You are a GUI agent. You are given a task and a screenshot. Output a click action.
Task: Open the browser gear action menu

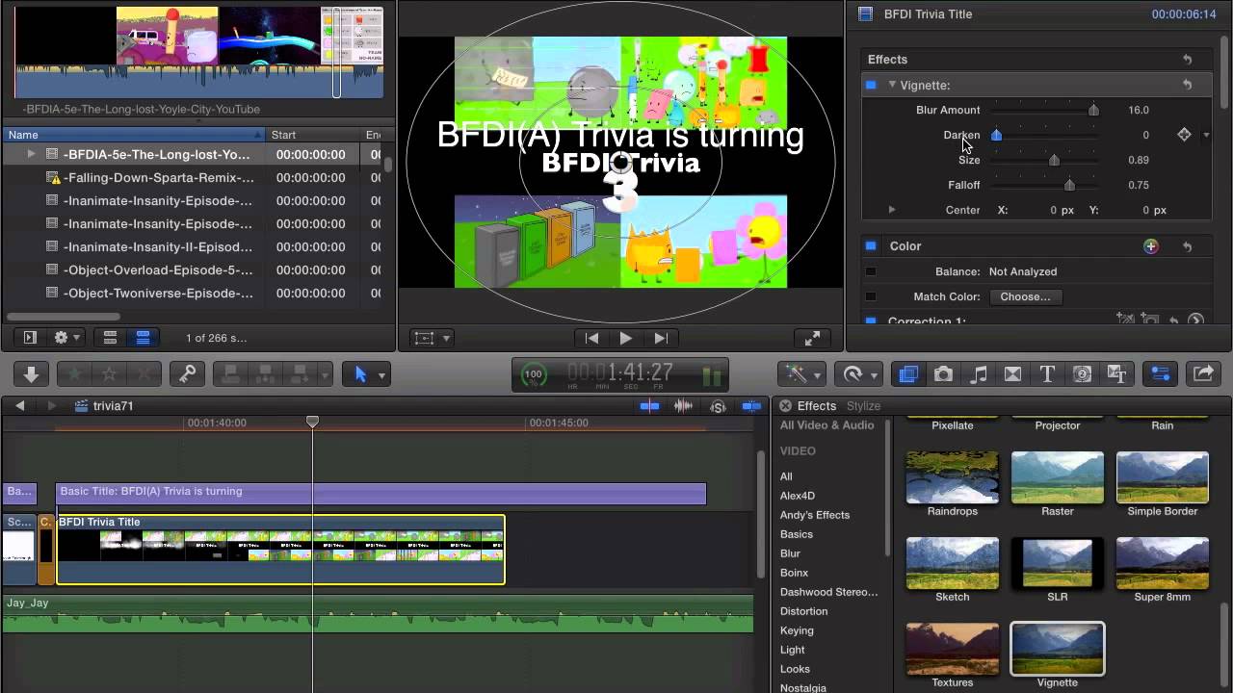tap(67, 338)
